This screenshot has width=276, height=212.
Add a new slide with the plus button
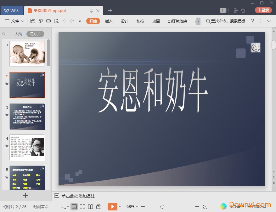tap(25, 195)
